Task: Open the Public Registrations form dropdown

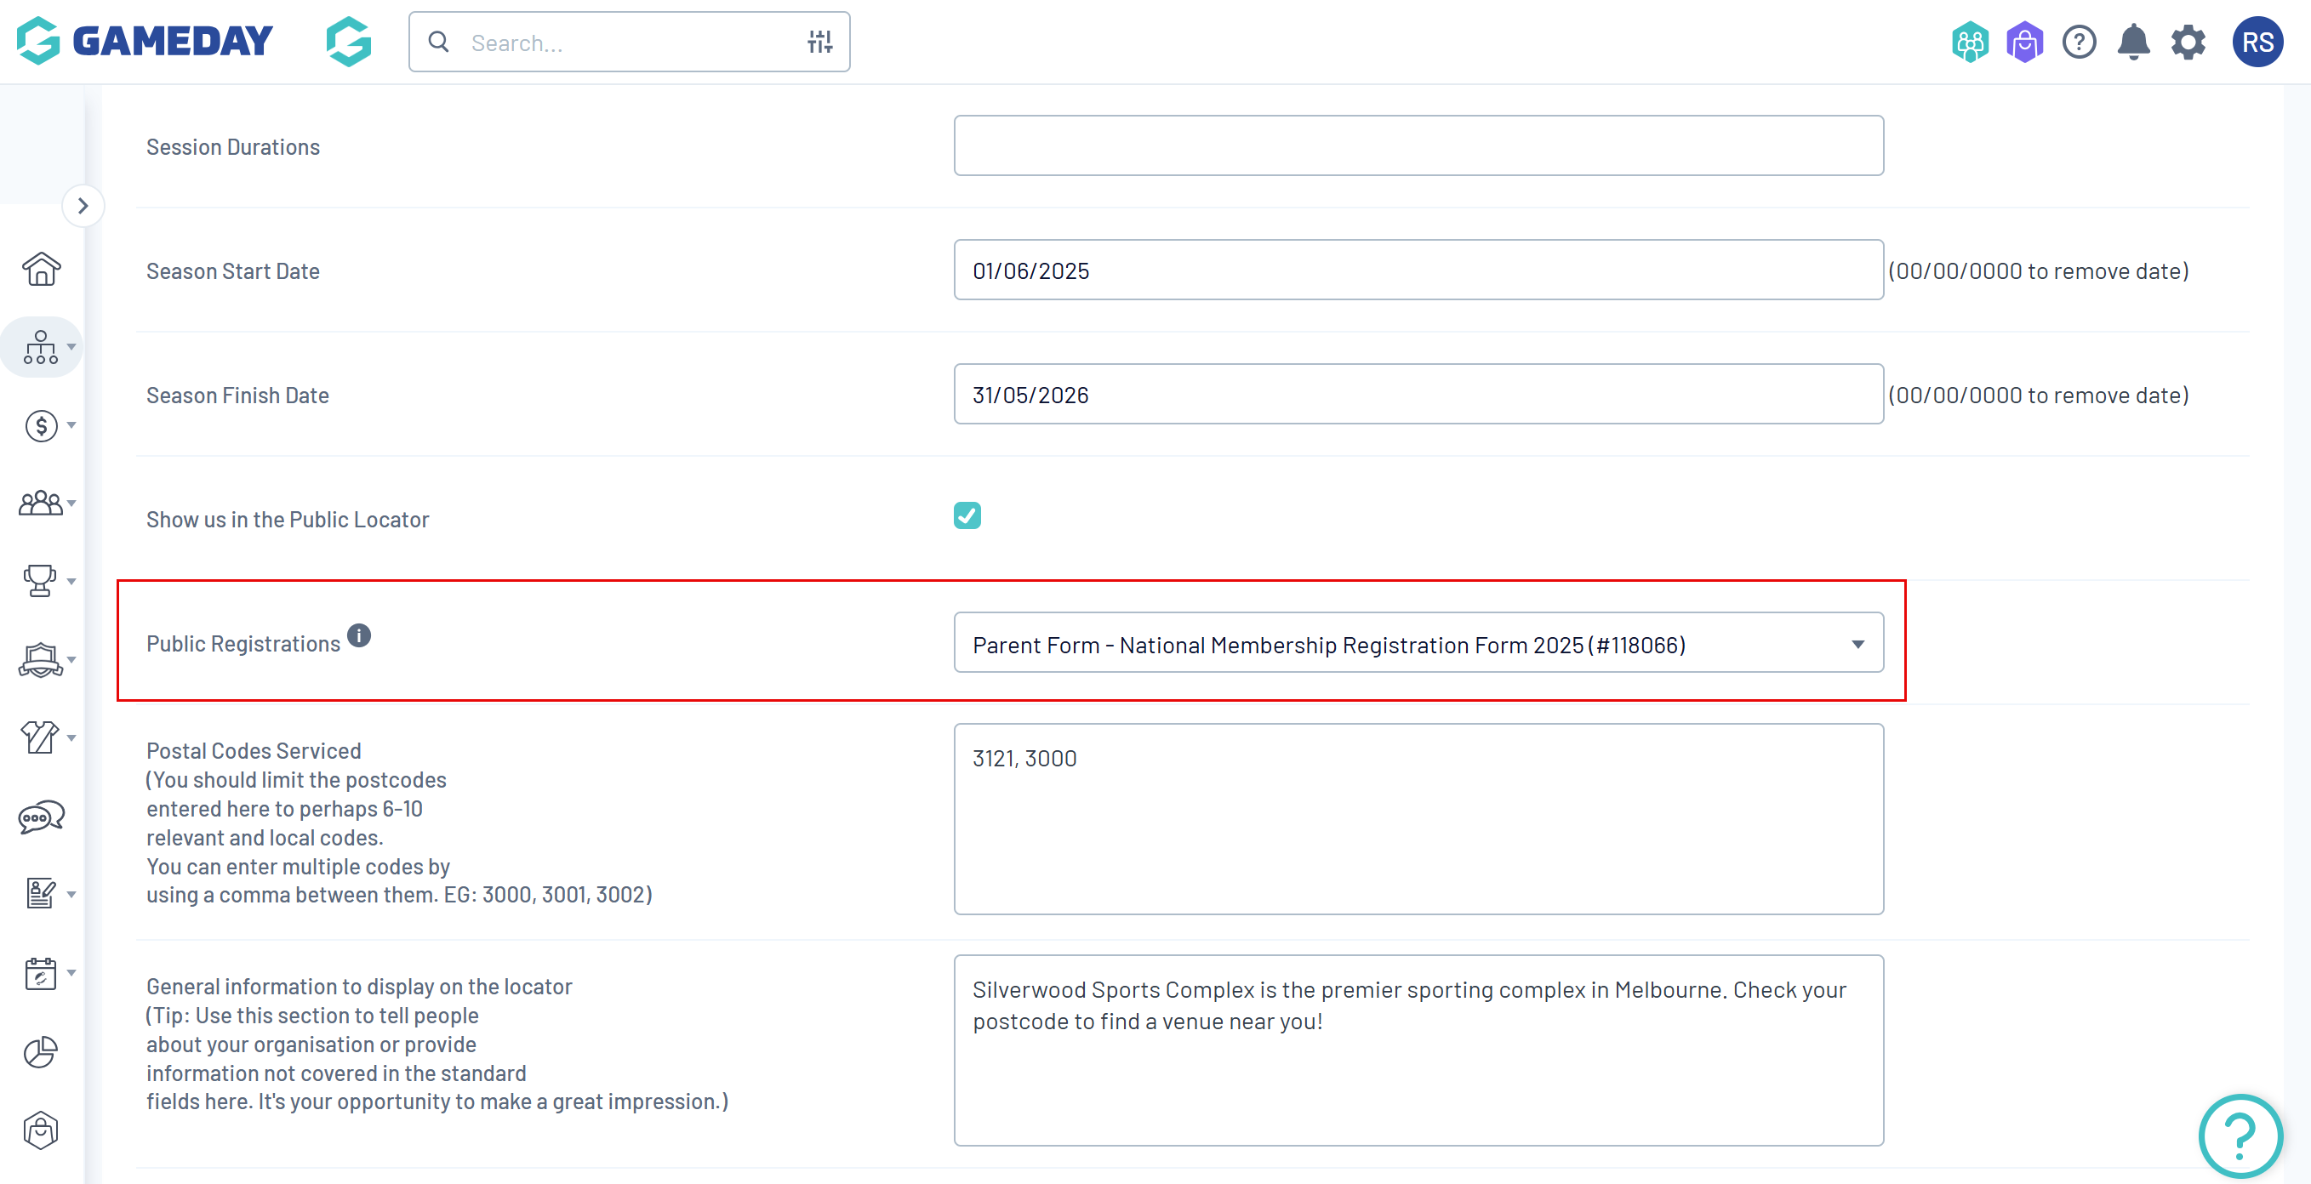Action: coord(1418,643)
